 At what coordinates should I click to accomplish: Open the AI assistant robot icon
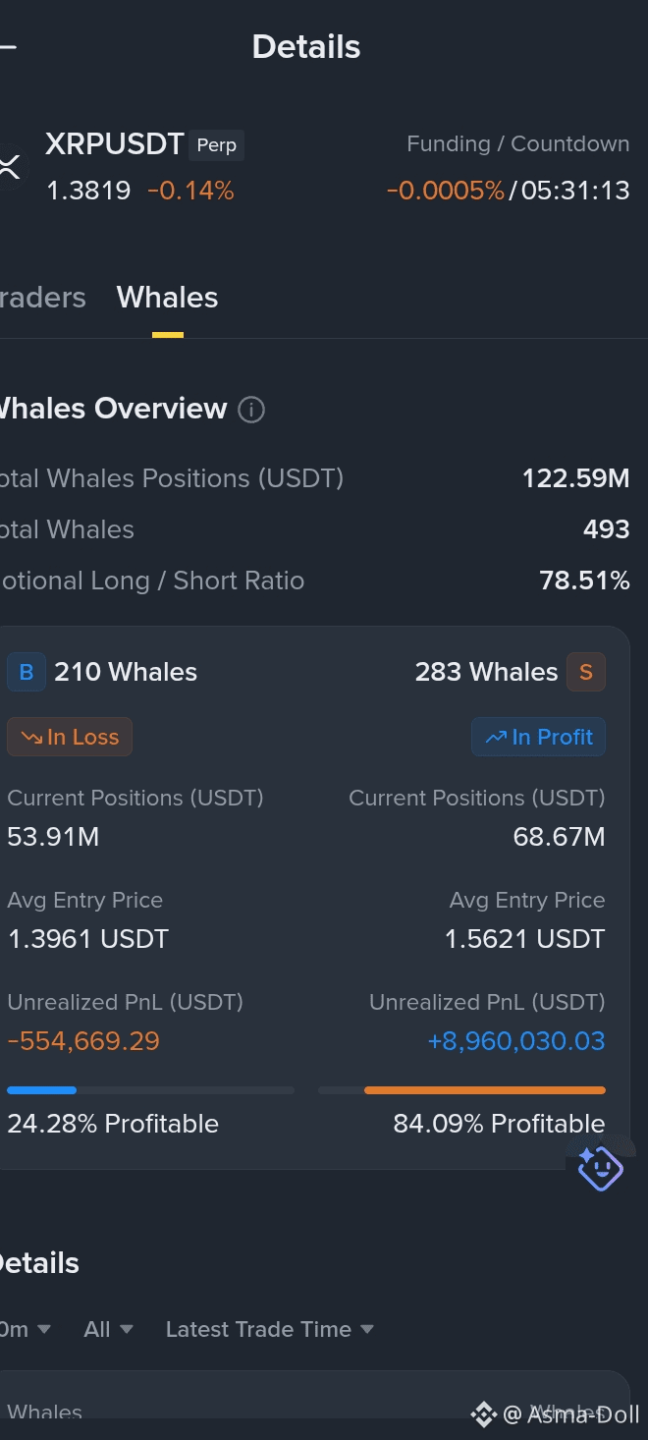(600, 1168)
